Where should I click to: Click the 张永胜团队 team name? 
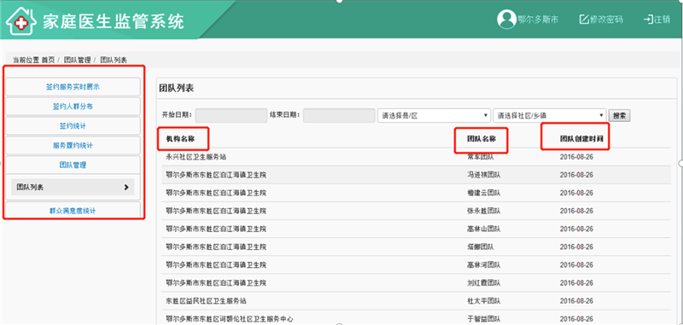click(483, 211)
